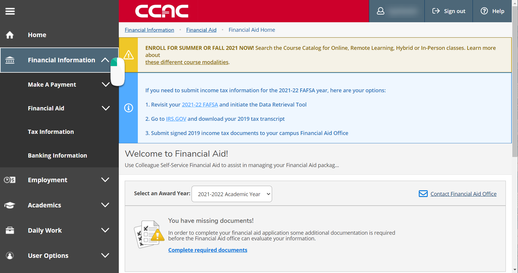Open the Select an Award Year dropdown
518x273 pixels.
click(231, 194)
